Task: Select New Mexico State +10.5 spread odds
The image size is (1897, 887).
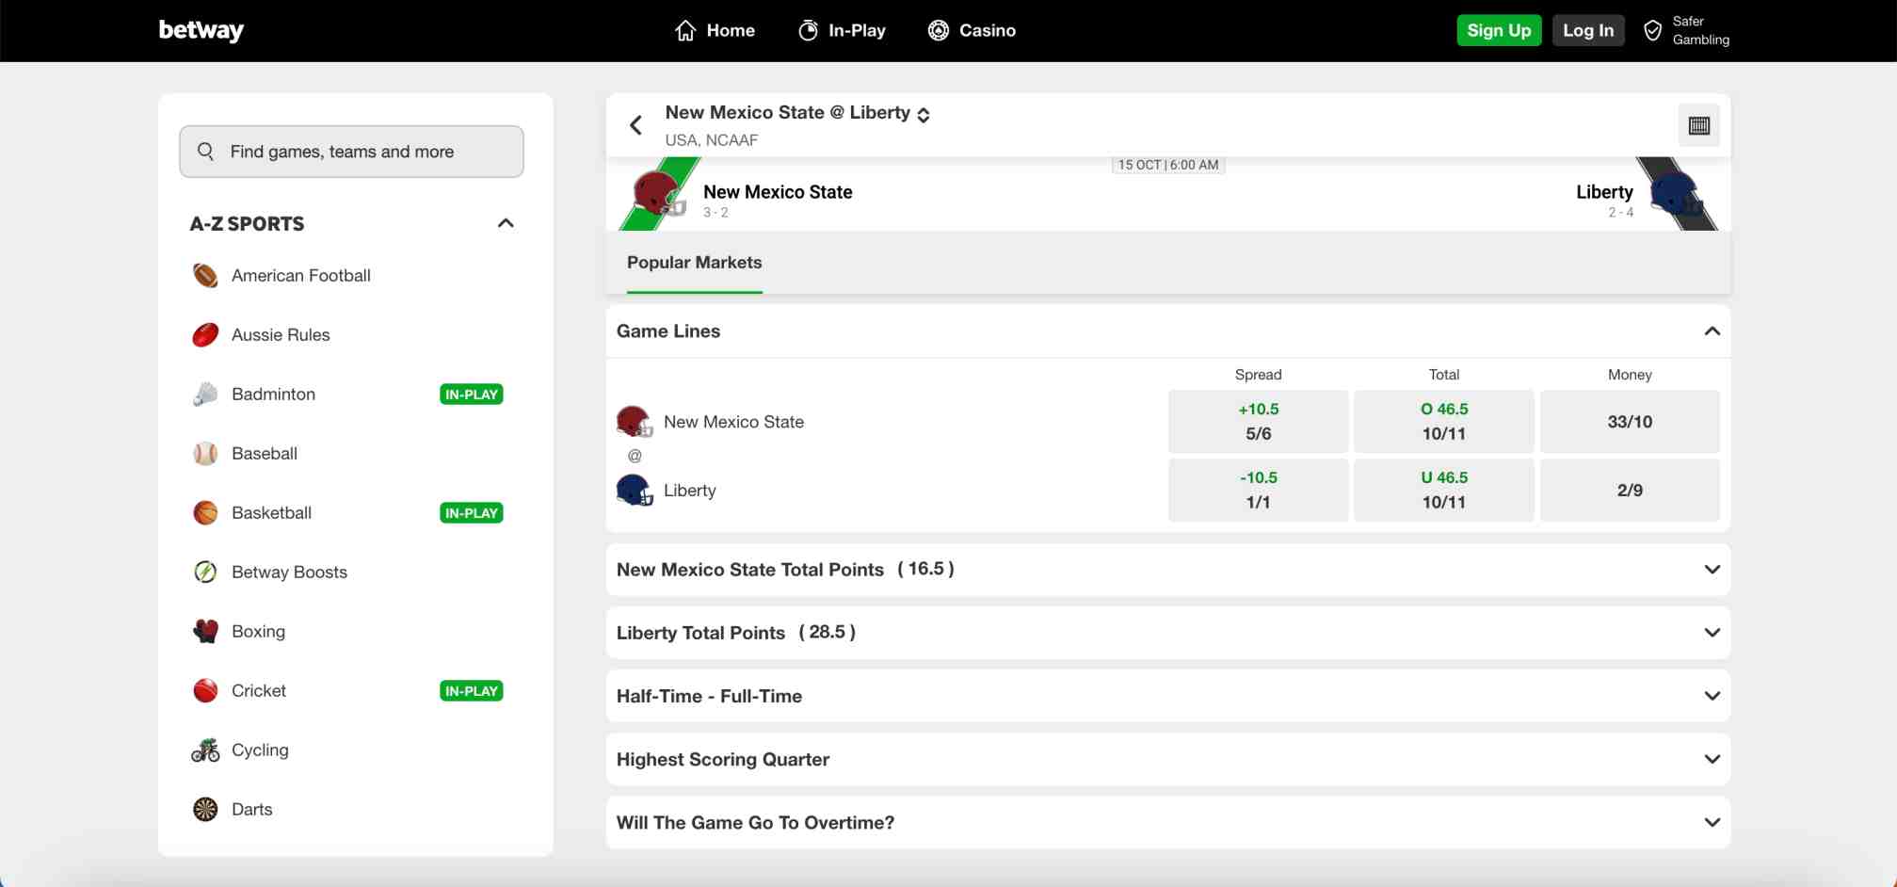Action: 1258,422
